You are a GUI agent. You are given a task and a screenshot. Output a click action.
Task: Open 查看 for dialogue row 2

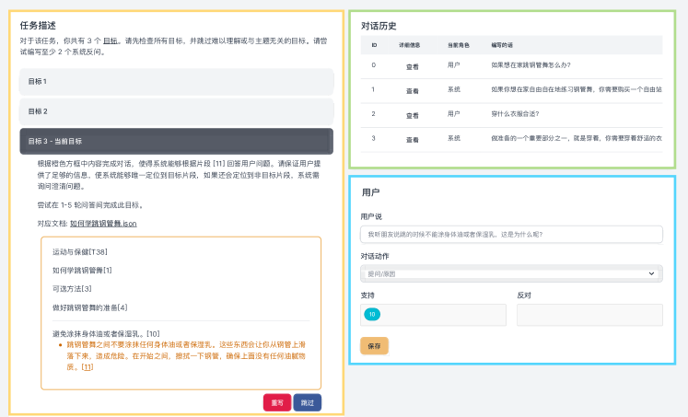pos(413,114)
